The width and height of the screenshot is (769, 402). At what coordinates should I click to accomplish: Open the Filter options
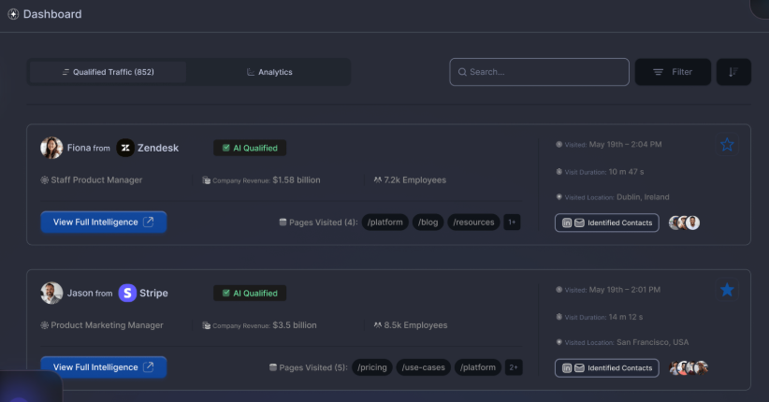pos(673,72)
